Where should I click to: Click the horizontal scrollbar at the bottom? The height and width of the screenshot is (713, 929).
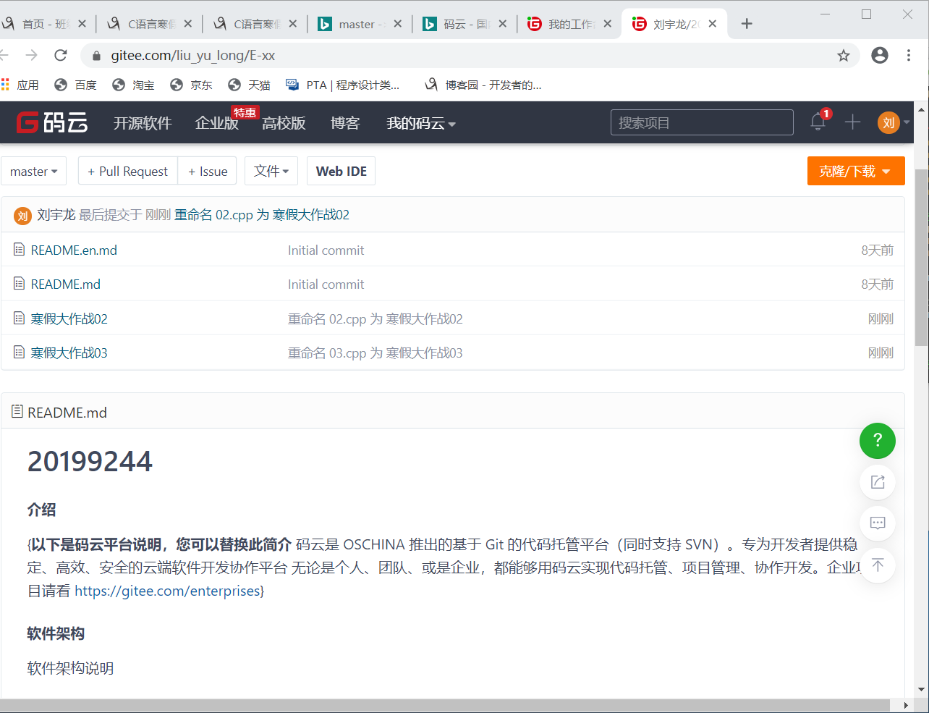445,705
